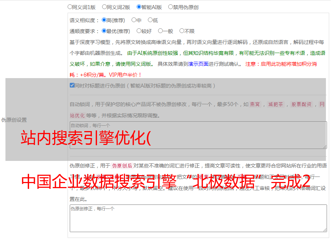This screenshot has height=239, width=331.
Task: Click the 伪原创设置 section label
Action: (14, 120)
